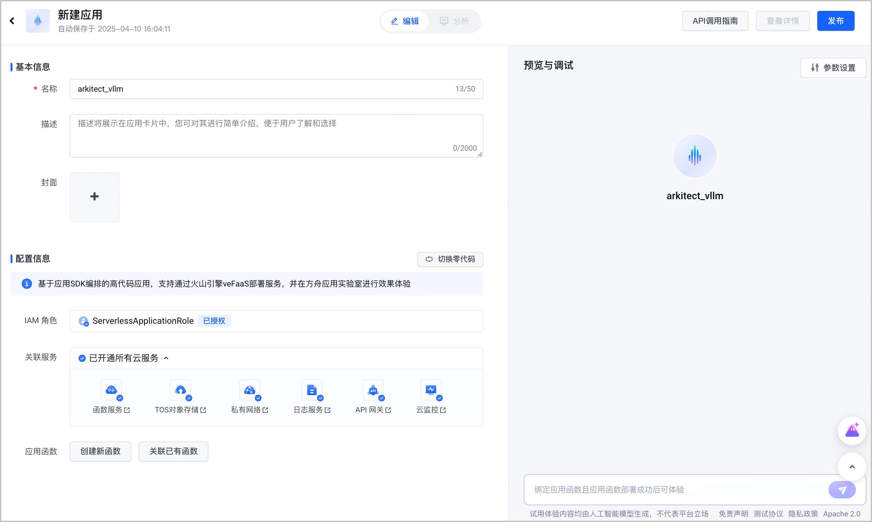Screen dimensions: 872x522
Task: Collapse the 已开通所有云服务 section
Action: (x=166, y=358)
